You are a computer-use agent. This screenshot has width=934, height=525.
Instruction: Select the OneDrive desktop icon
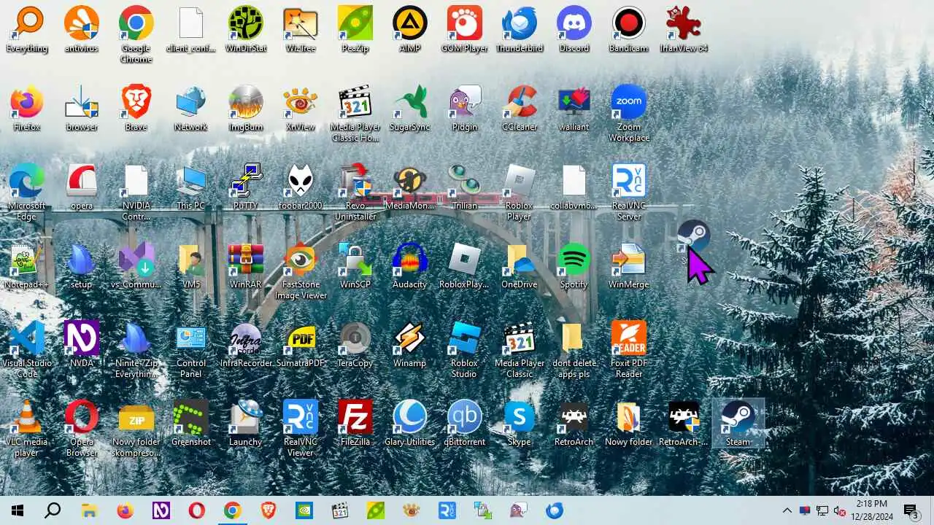coord(520,265)
